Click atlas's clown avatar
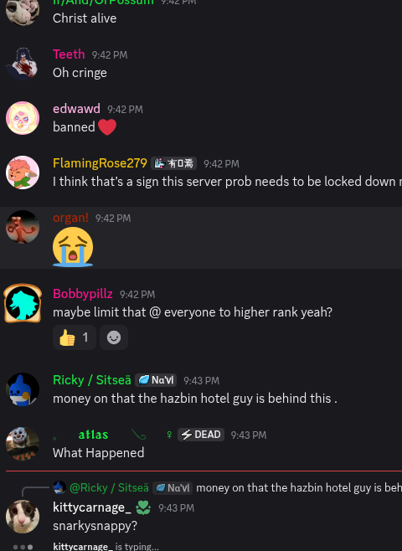 [x=23, y=444]
